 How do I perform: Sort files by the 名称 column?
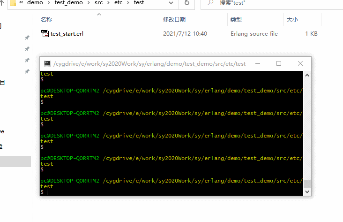click(x=46, y=20)
